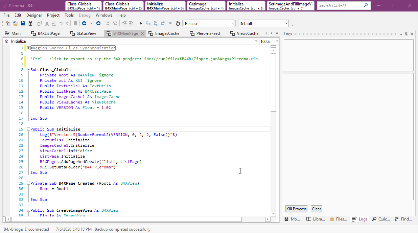Screen dimensions: 418x233
Task: Switch to the Main module tab
Action: (x=13, y=33)
